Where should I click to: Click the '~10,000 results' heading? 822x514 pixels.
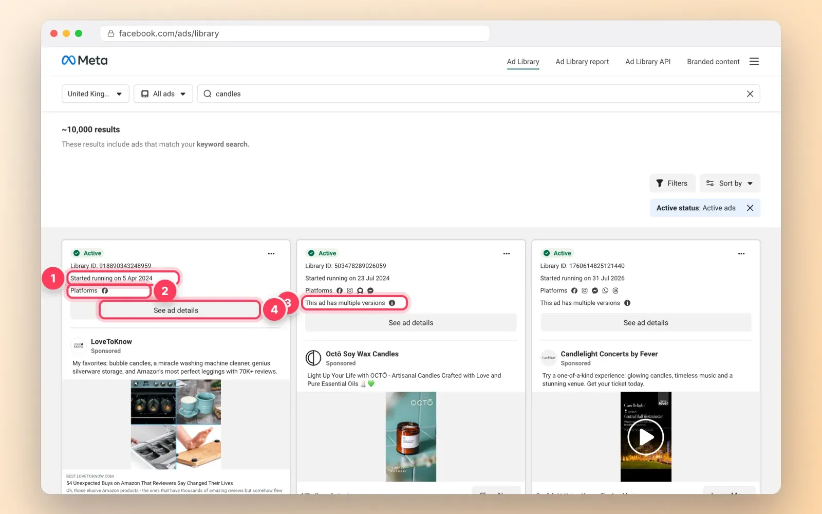pyautogui.click(x=91, y=130)
